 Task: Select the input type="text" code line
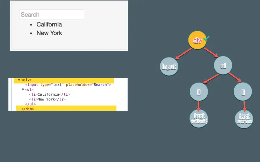[x=68, y=85]
